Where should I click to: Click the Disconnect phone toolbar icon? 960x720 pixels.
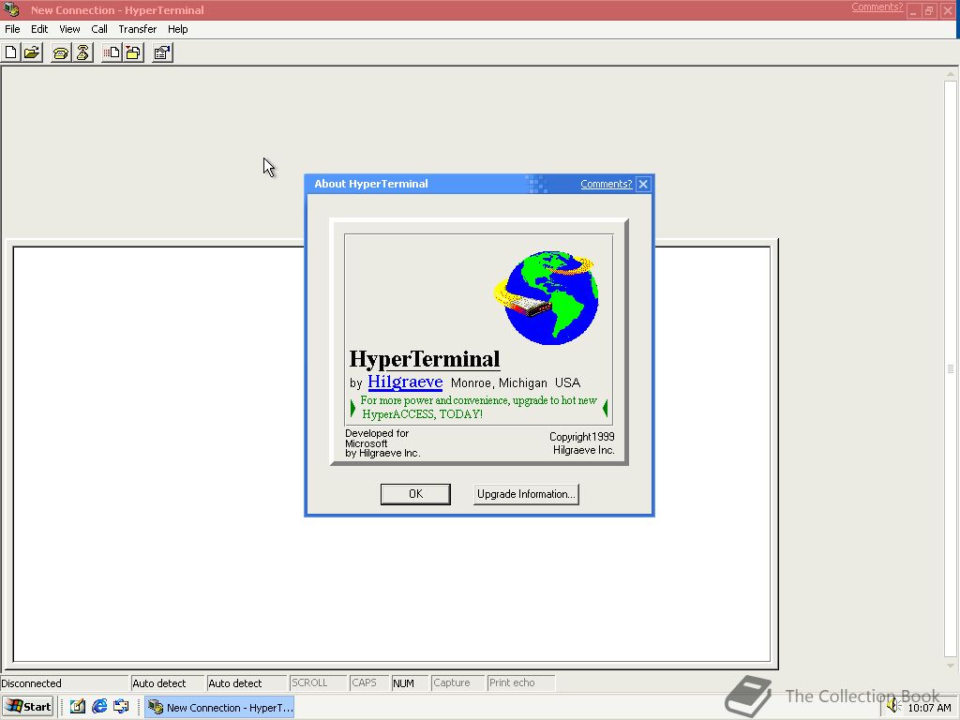point(82,52)
